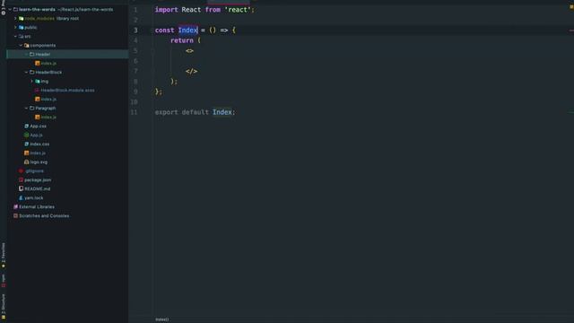Image resolution: width=574 pixels, height=323 pixels.
Task: Click the public folder icon
Action: pyautogui.click(x=22, y=28)
